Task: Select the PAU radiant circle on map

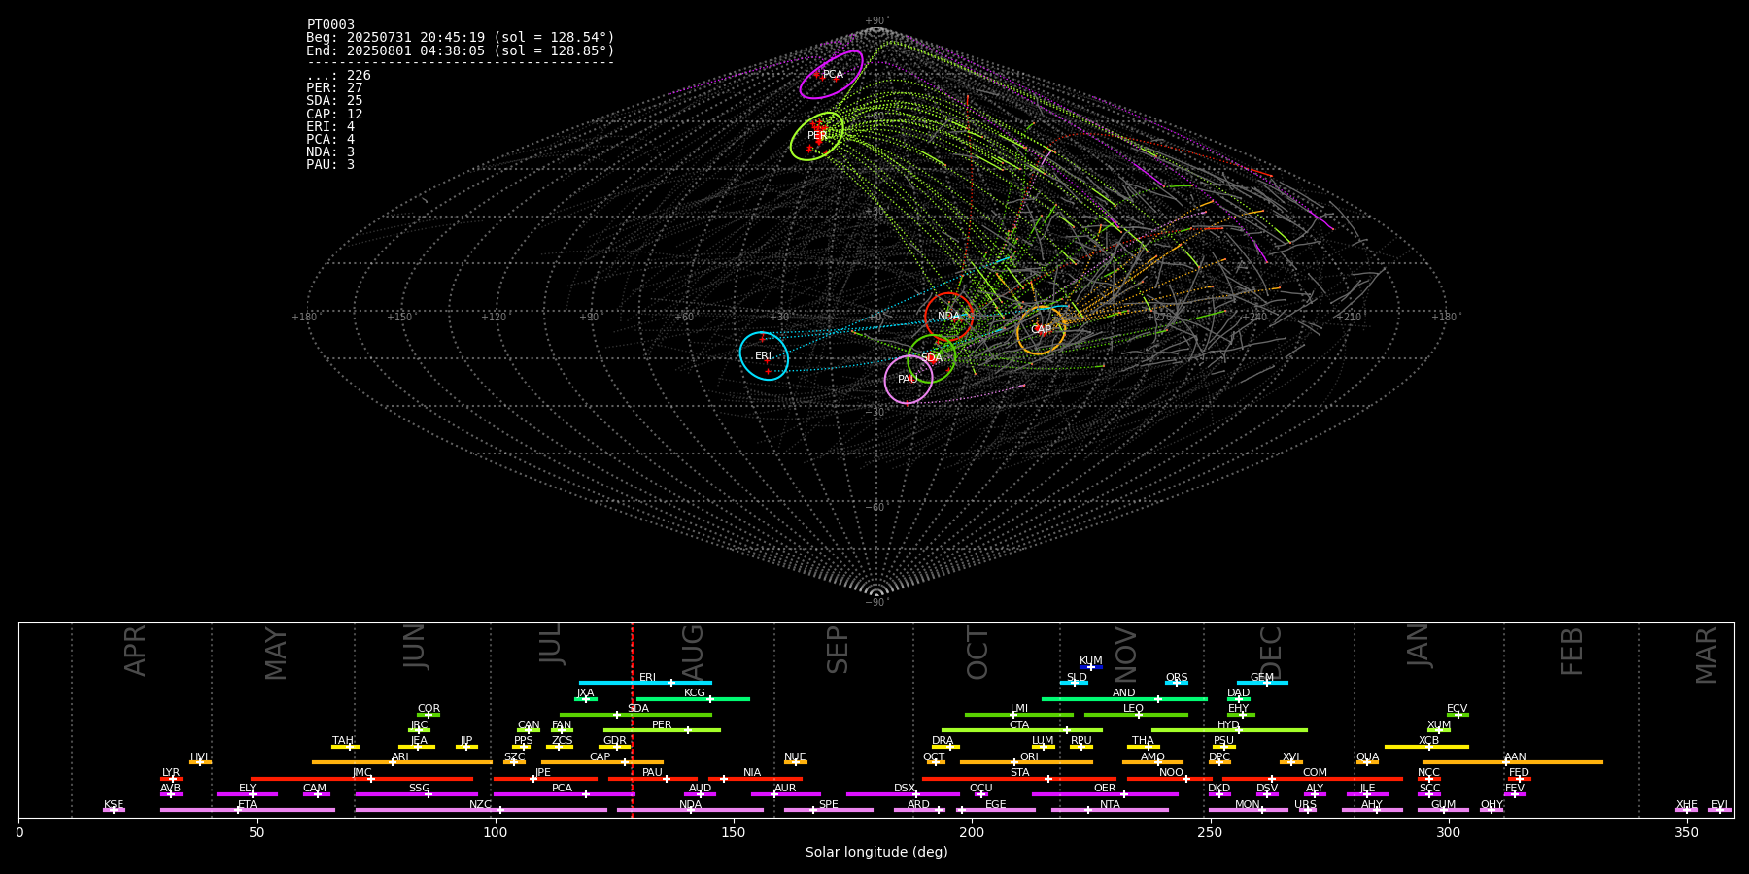Action: 909,380
